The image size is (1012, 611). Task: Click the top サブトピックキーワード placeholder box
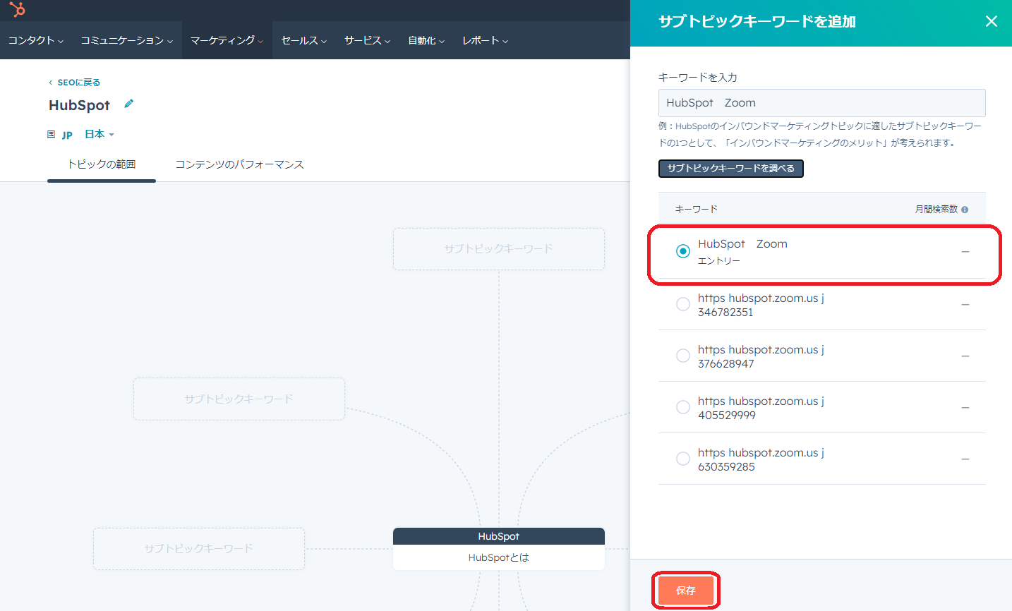(499, 249)
